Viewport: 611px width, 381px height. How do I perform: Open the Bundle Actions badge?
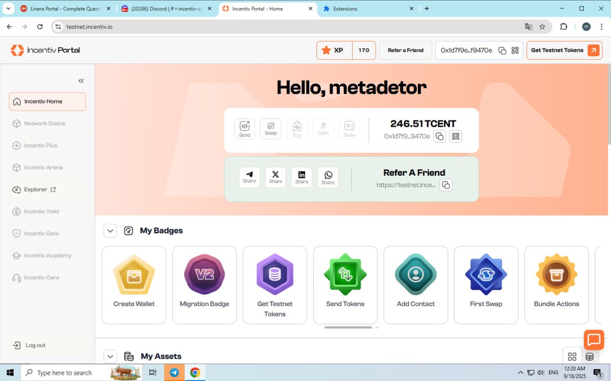557,285
